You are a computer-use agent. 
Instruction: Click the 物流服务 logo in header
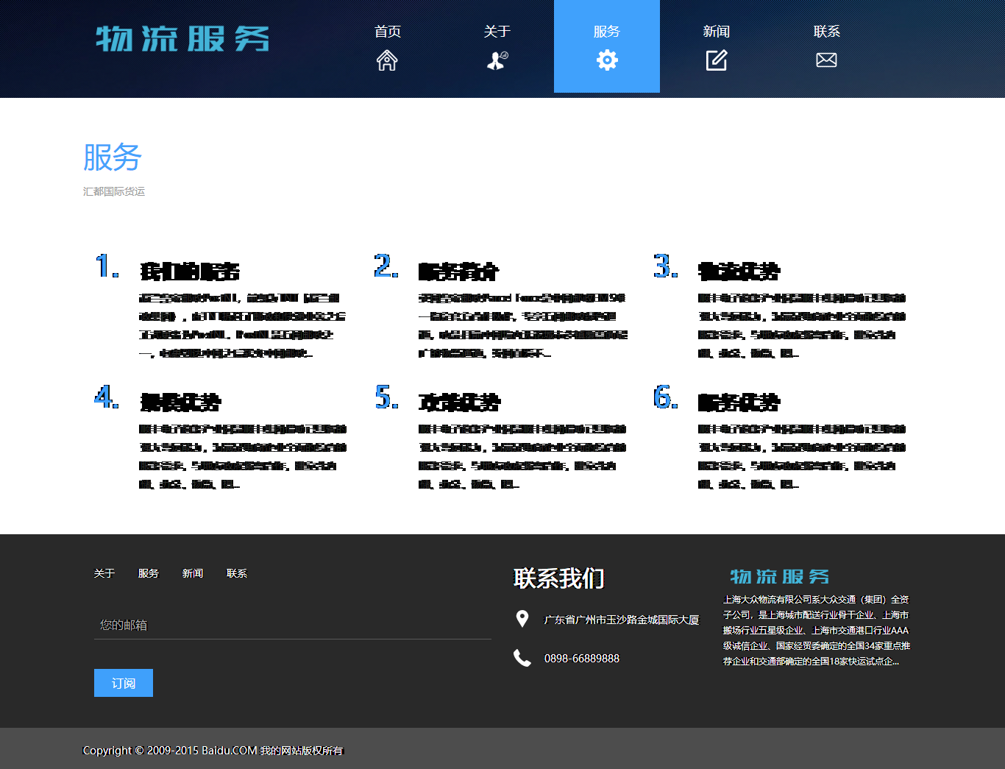click(182, 39)
